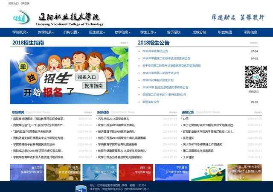Click the blue 学风建设 banner thumbnail

(172, 172)
